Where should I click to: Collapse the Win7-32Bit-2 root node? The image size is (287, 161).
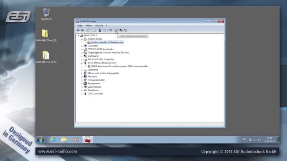[78, 36]
